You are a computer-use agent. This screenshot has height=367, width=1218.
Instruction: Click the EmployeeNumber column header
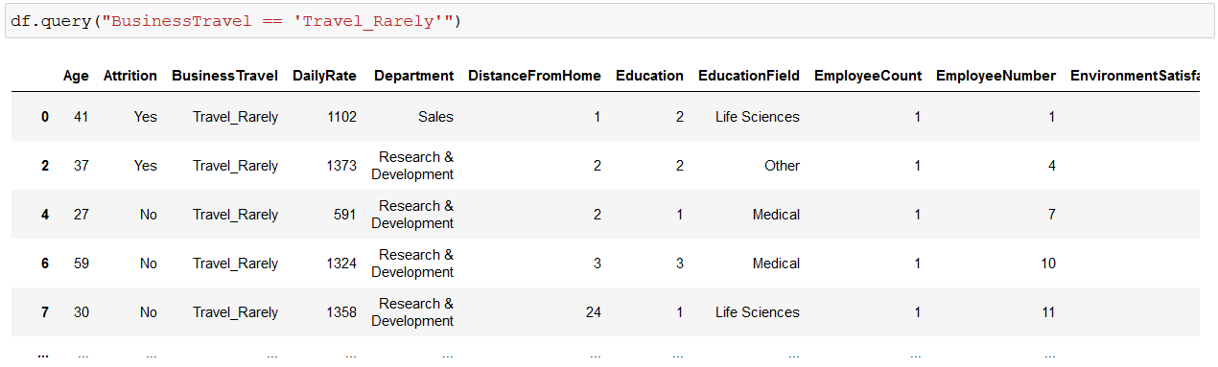pos(996,76)
